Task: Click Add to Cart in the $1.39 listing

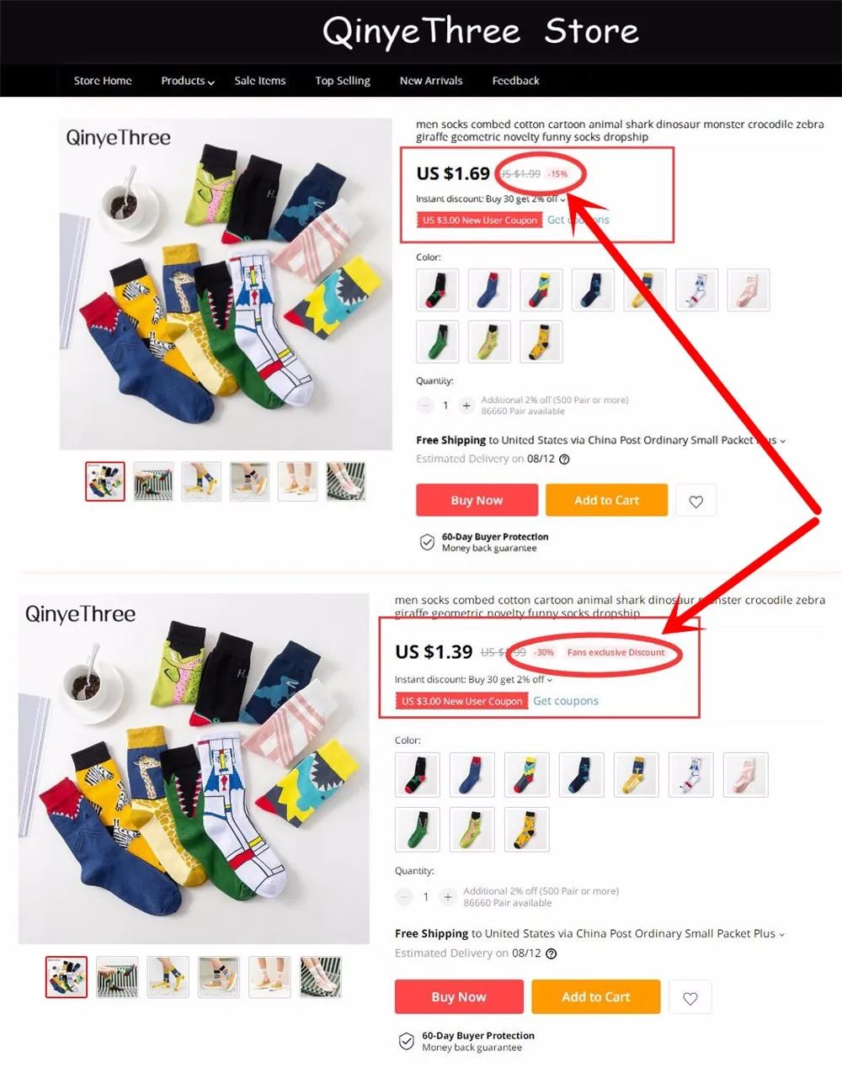Action: pos(595,997)
